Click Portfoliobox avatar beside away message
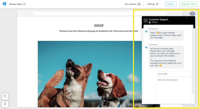The width and height of the screenshot is (200, 109). point(146,47)
